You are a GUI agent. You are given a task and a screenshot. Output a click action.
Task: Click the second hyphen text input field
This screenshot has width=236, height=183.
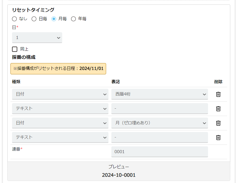(x=159, y=137)
